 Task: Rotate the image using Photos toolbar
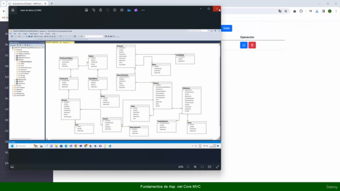[x=93, y=10]
